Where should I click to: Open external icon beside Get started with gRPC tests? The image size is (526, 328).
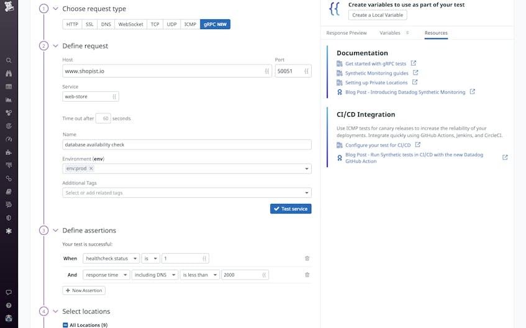[414, 63]
